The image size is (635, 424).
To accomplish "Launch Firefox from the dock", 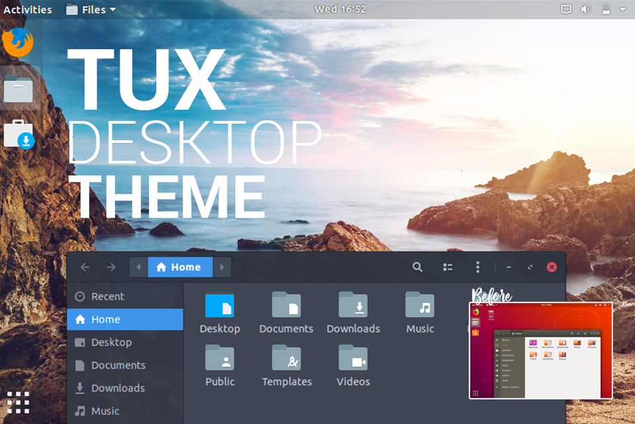I will [18, 42].
